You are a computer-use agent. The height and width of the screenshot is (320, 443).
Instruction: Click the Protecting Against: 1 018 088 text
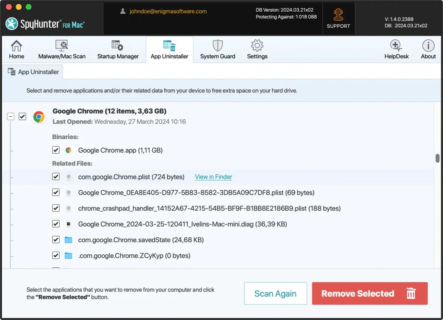coord(286,17)
